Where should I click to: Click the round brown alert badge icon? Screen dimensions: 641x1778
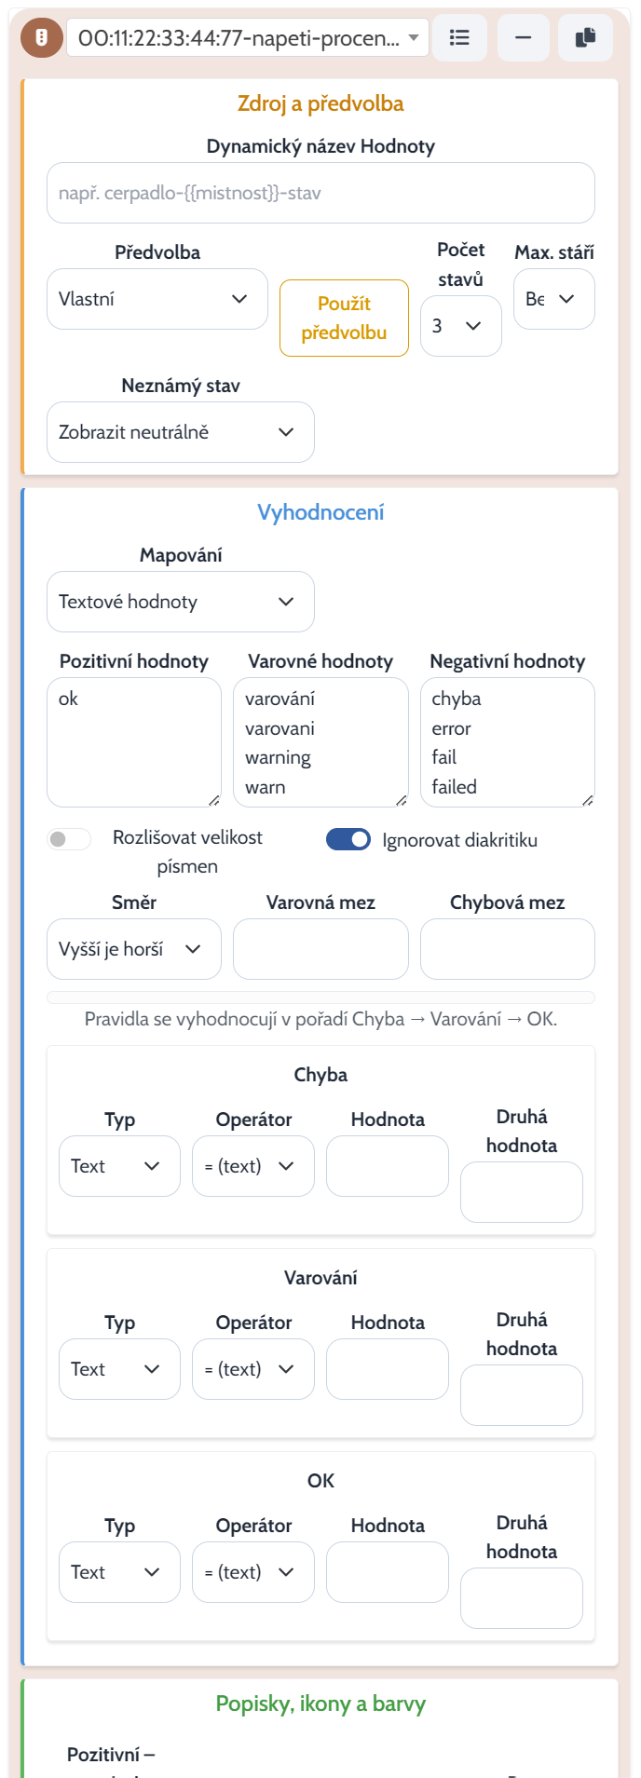click(x=41, y=37)
